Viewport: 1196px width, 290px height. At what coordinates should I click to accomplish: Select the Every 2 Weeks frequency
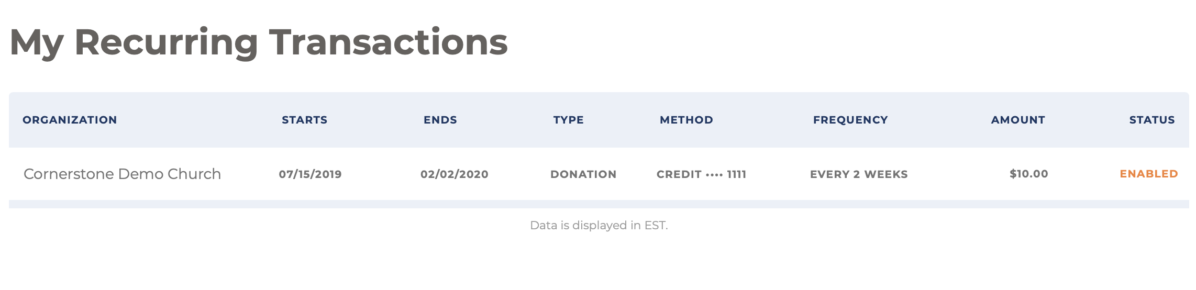point(859,174)
